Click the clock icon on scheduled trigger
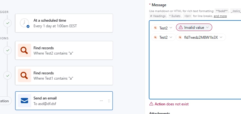The width and height of the screenshot is (241, 114). [24, 23]
